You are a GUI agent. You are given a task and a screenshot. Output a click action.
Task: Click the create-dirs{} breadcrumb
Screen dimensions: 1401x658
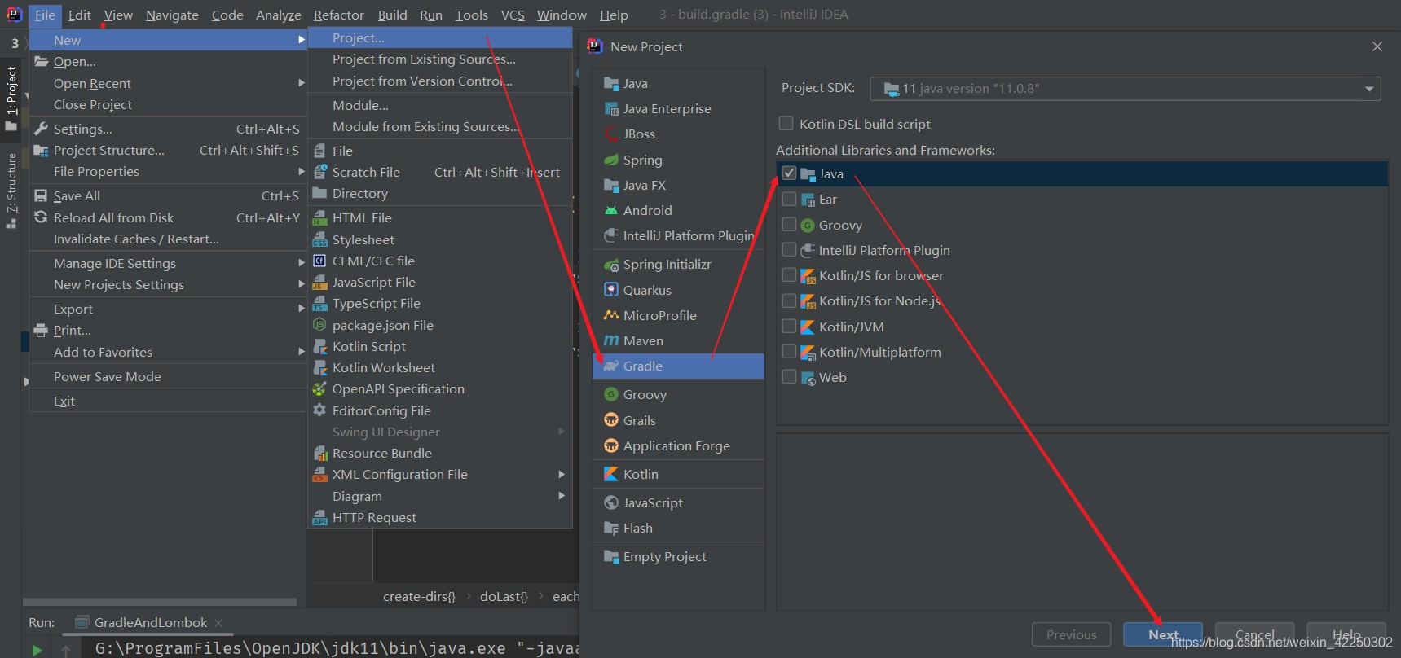(x=419, y=596)
